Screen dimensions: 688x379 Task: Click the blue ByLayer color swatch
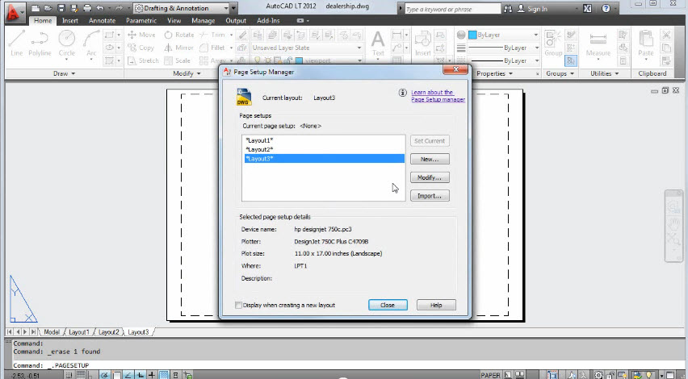click(472, 35)
